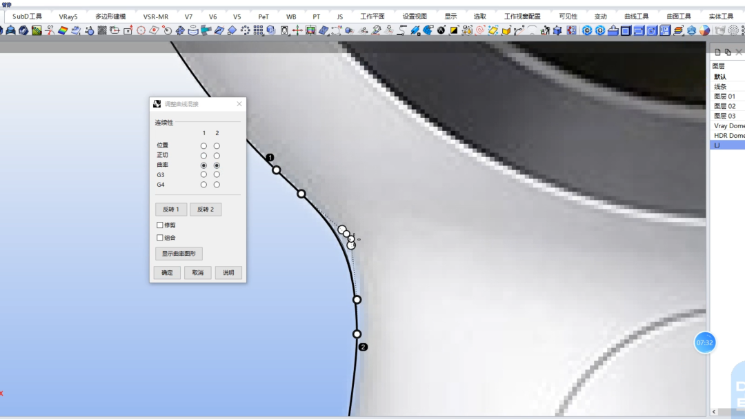Click the curvature analysis G? icon

click(50, 31)
